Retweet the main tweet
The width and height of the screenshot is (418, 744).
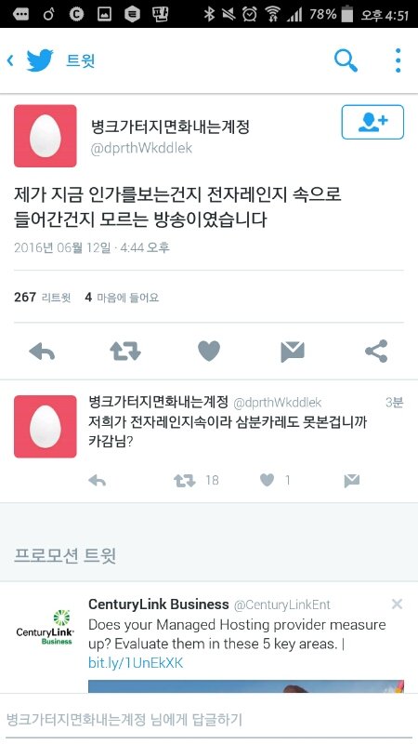(x=125, y=352)
